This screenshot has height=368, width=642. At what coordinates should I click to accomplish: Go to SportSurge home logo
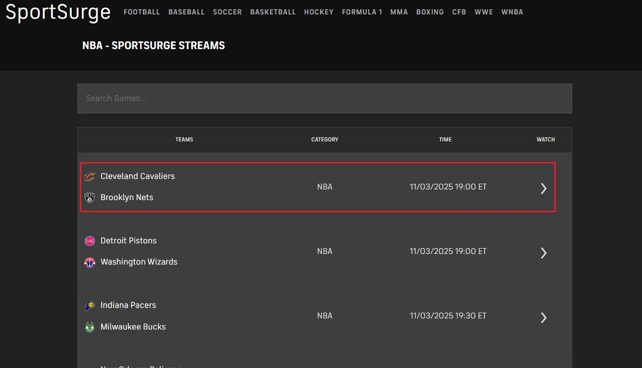(x=58, y=12)
